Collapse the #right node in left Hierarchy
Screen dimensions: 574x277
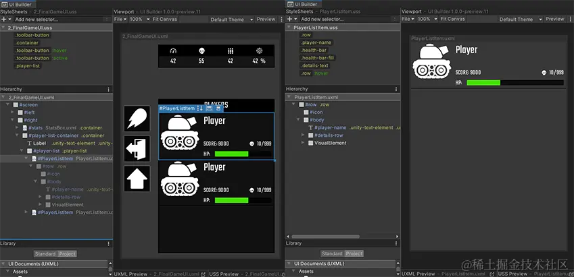click(12, 120)
